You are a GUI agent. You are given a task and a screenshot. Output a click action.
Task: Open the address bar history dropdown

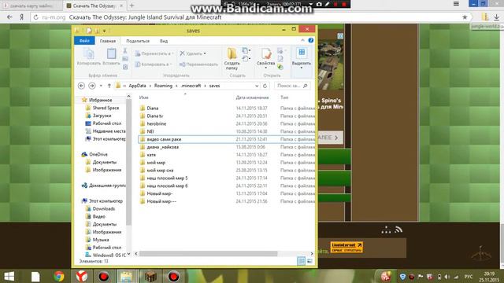tap(257, 86)
